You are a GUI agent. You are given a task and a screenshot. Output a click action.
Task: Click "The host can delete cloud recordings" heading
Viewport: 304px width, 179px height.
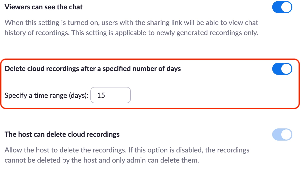62,134
